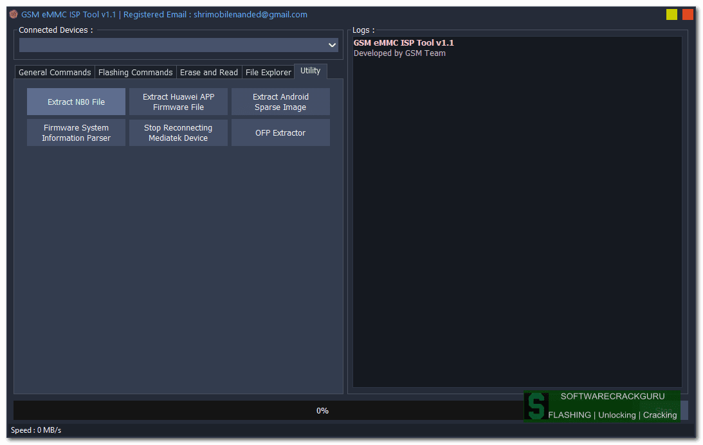Open the Erase and Read tab

click(x=209, y=72)
